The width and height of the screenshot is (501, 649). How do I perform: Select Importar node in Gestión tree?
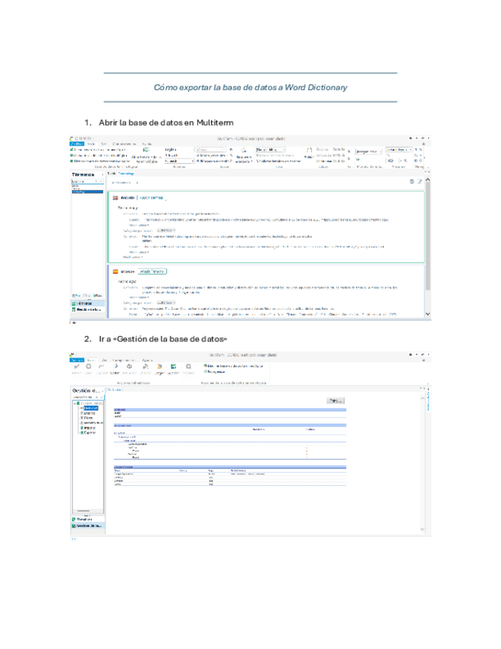[88, 428]
